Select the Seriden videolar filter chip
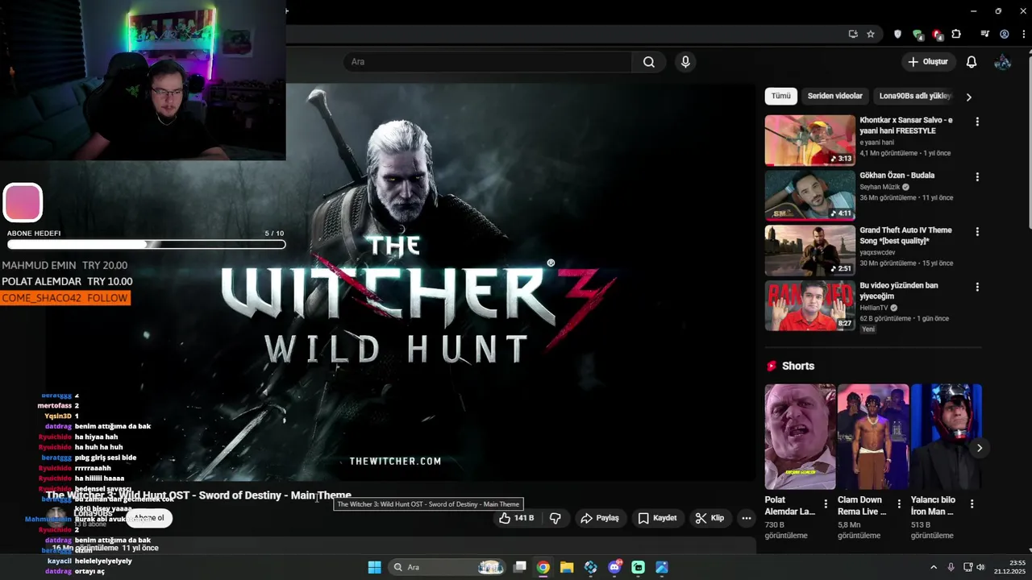The height and width of the screenshot is (580, 1032). pyautogui.click(x=835, y=96)
